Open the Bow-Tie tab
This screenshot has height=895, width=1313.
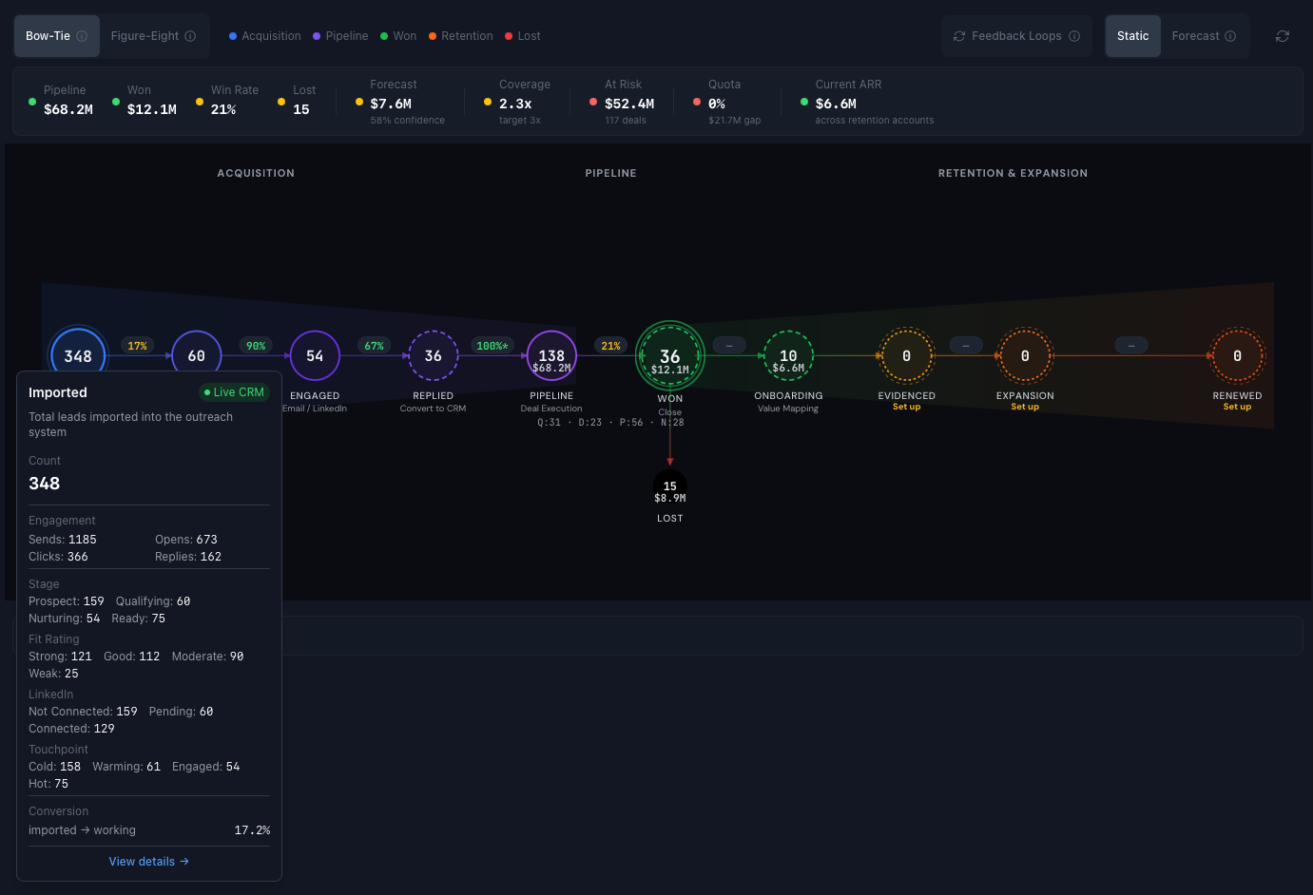tap(48, 36)
